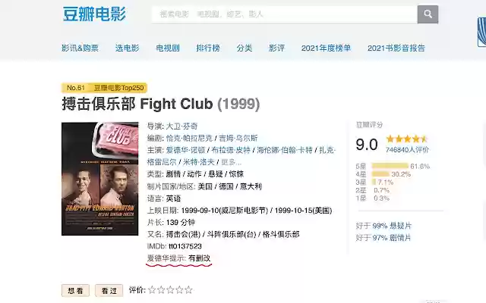This screenshot has width=486, height=303.
Task: Open director 大卫·芬奇 link
Action: [x=181, y=127]
